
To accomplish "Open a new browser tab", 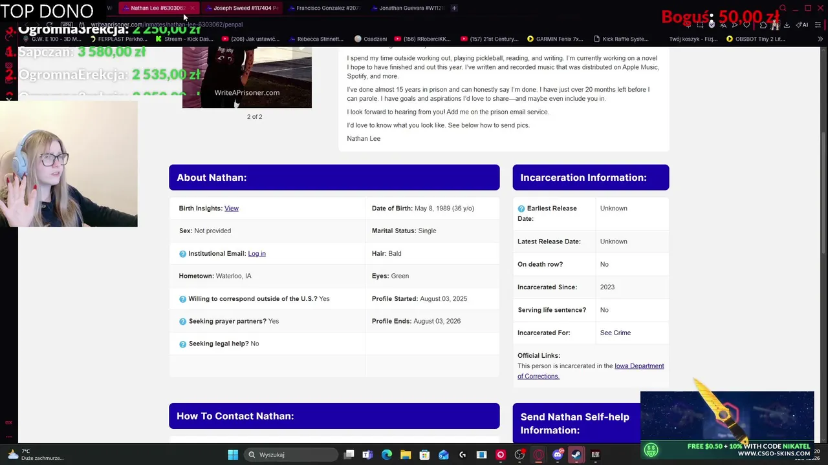I will (454, 8).
